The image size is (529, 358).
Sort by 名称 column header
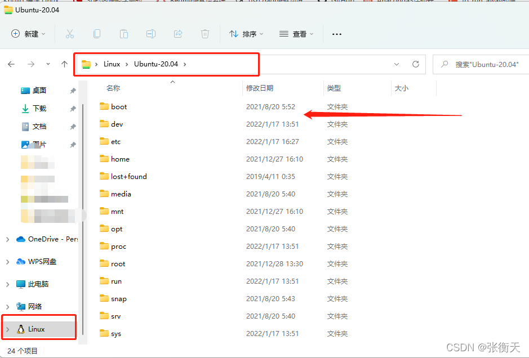113,88
